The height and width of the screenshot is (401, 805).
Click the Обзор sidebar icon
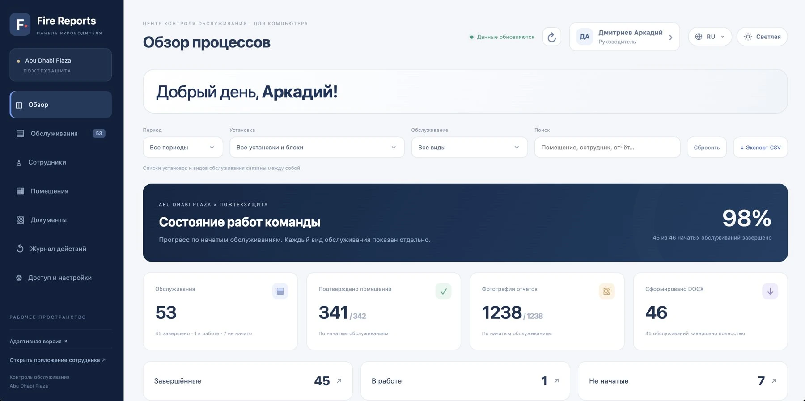point(19,105)
